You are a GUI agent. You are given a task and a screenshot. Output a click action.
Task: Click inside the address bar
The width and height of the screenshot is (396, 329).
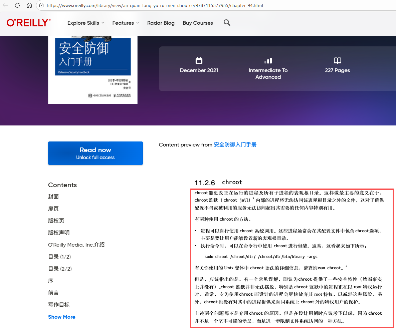(x=150, y=5)
